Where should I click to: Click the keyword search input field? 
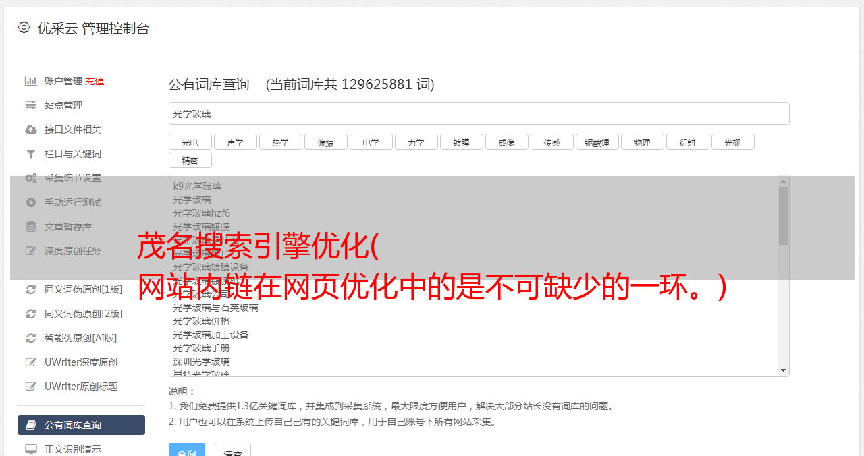tap(479, 113)
